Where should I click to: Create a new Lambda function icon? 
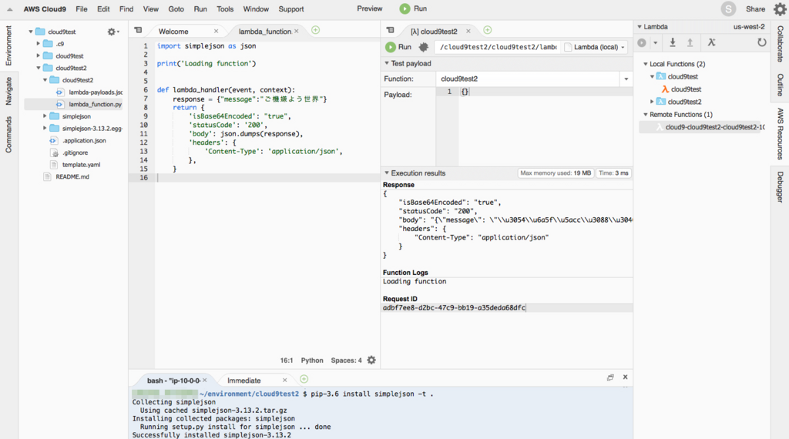pyautogui.click(x=711, y=42)
